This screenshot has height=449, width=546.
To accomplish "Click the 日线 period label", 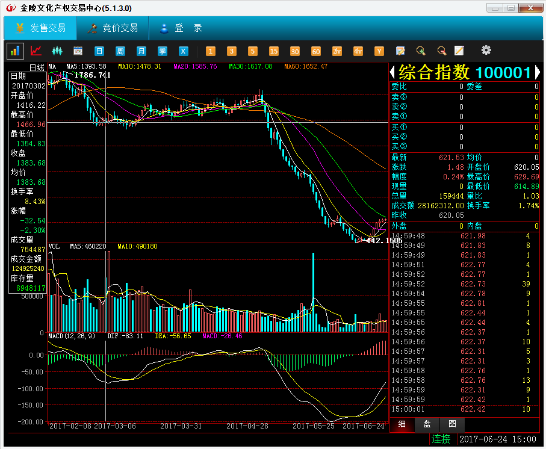I will pyautogui.click(x=37, y=67).
